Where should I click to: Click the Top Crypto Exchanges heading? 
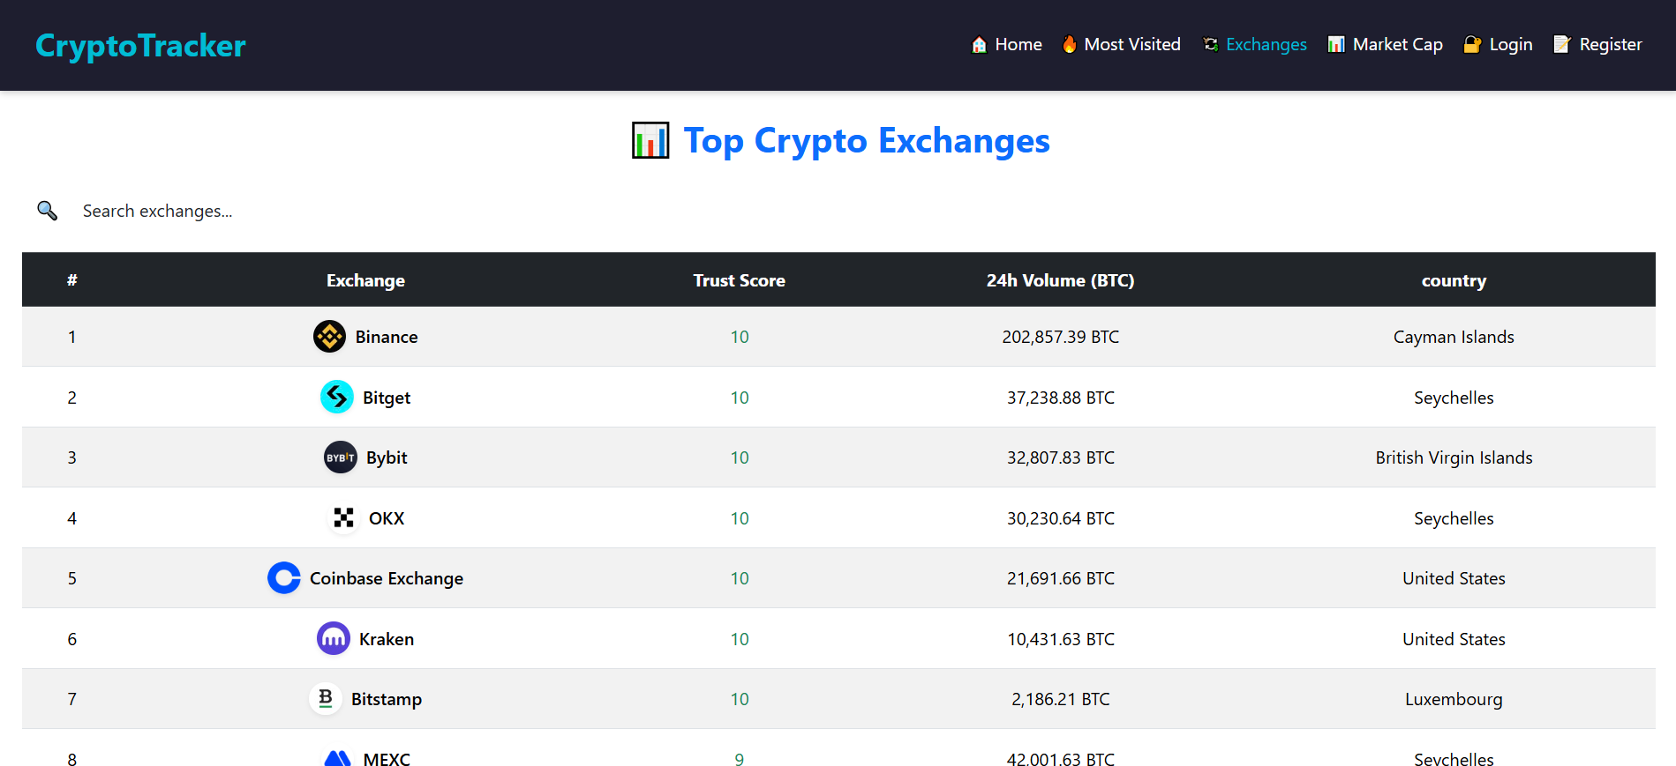[867, 141]
